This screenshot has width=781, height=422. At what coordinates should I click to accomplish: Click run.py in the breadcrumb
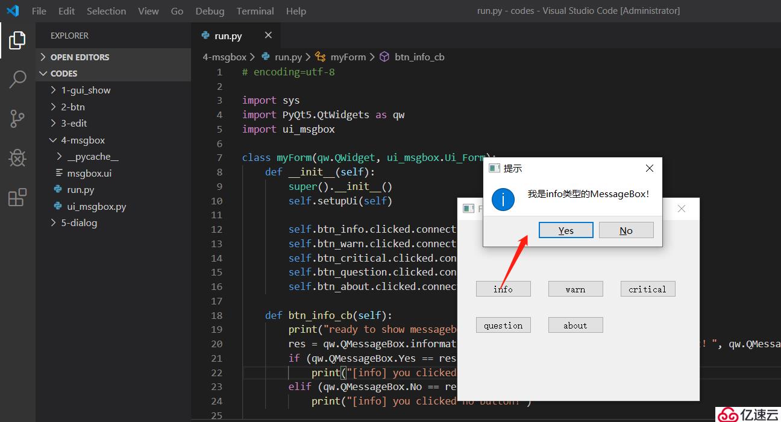click(x=288, y=57)
